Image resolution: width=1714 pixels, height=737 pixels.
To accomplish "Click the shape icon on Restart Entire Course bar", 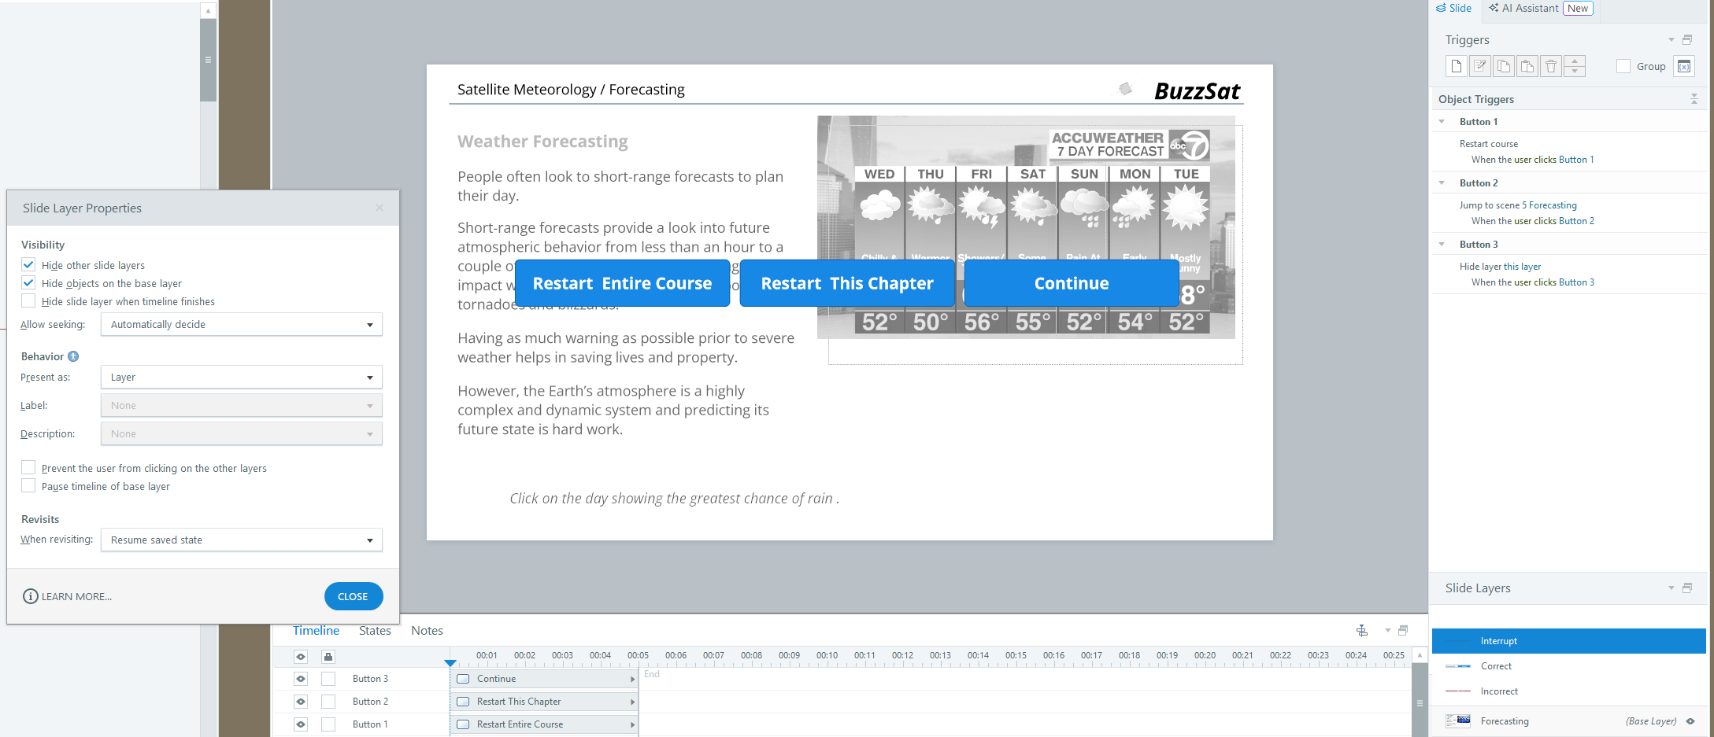I will [x=463, y=724].
